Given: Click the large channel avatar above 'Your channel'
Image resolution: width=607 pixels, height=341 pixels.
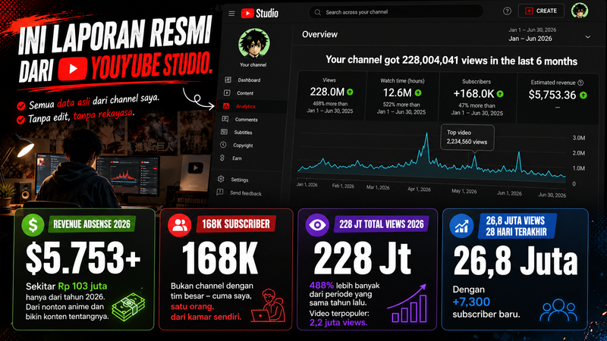Looking at the screenshot, I should 254,44.
